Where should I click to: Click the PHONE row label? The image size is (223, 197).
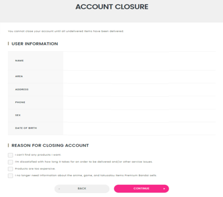[x=20, y=102]
